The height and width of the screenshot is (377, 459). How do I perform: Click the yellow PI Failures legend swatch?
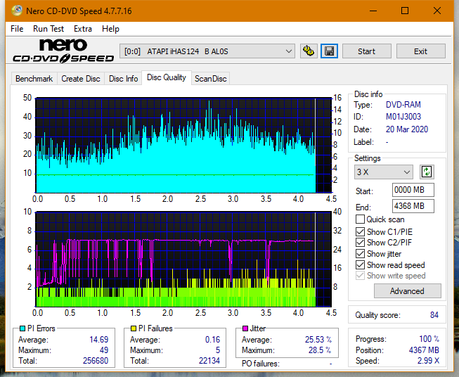(134, 328)
